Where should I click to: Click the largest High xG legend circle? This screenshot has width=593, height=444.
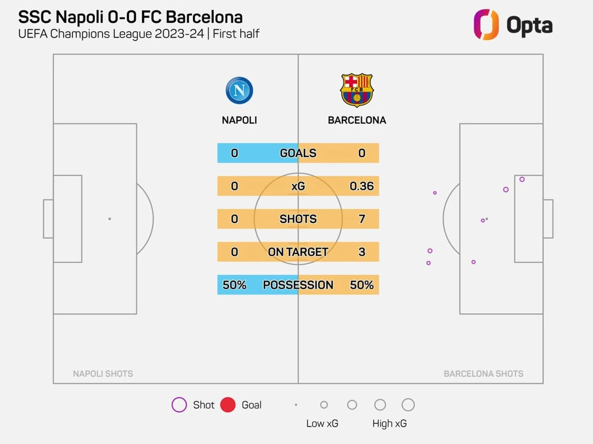(408, 405)
